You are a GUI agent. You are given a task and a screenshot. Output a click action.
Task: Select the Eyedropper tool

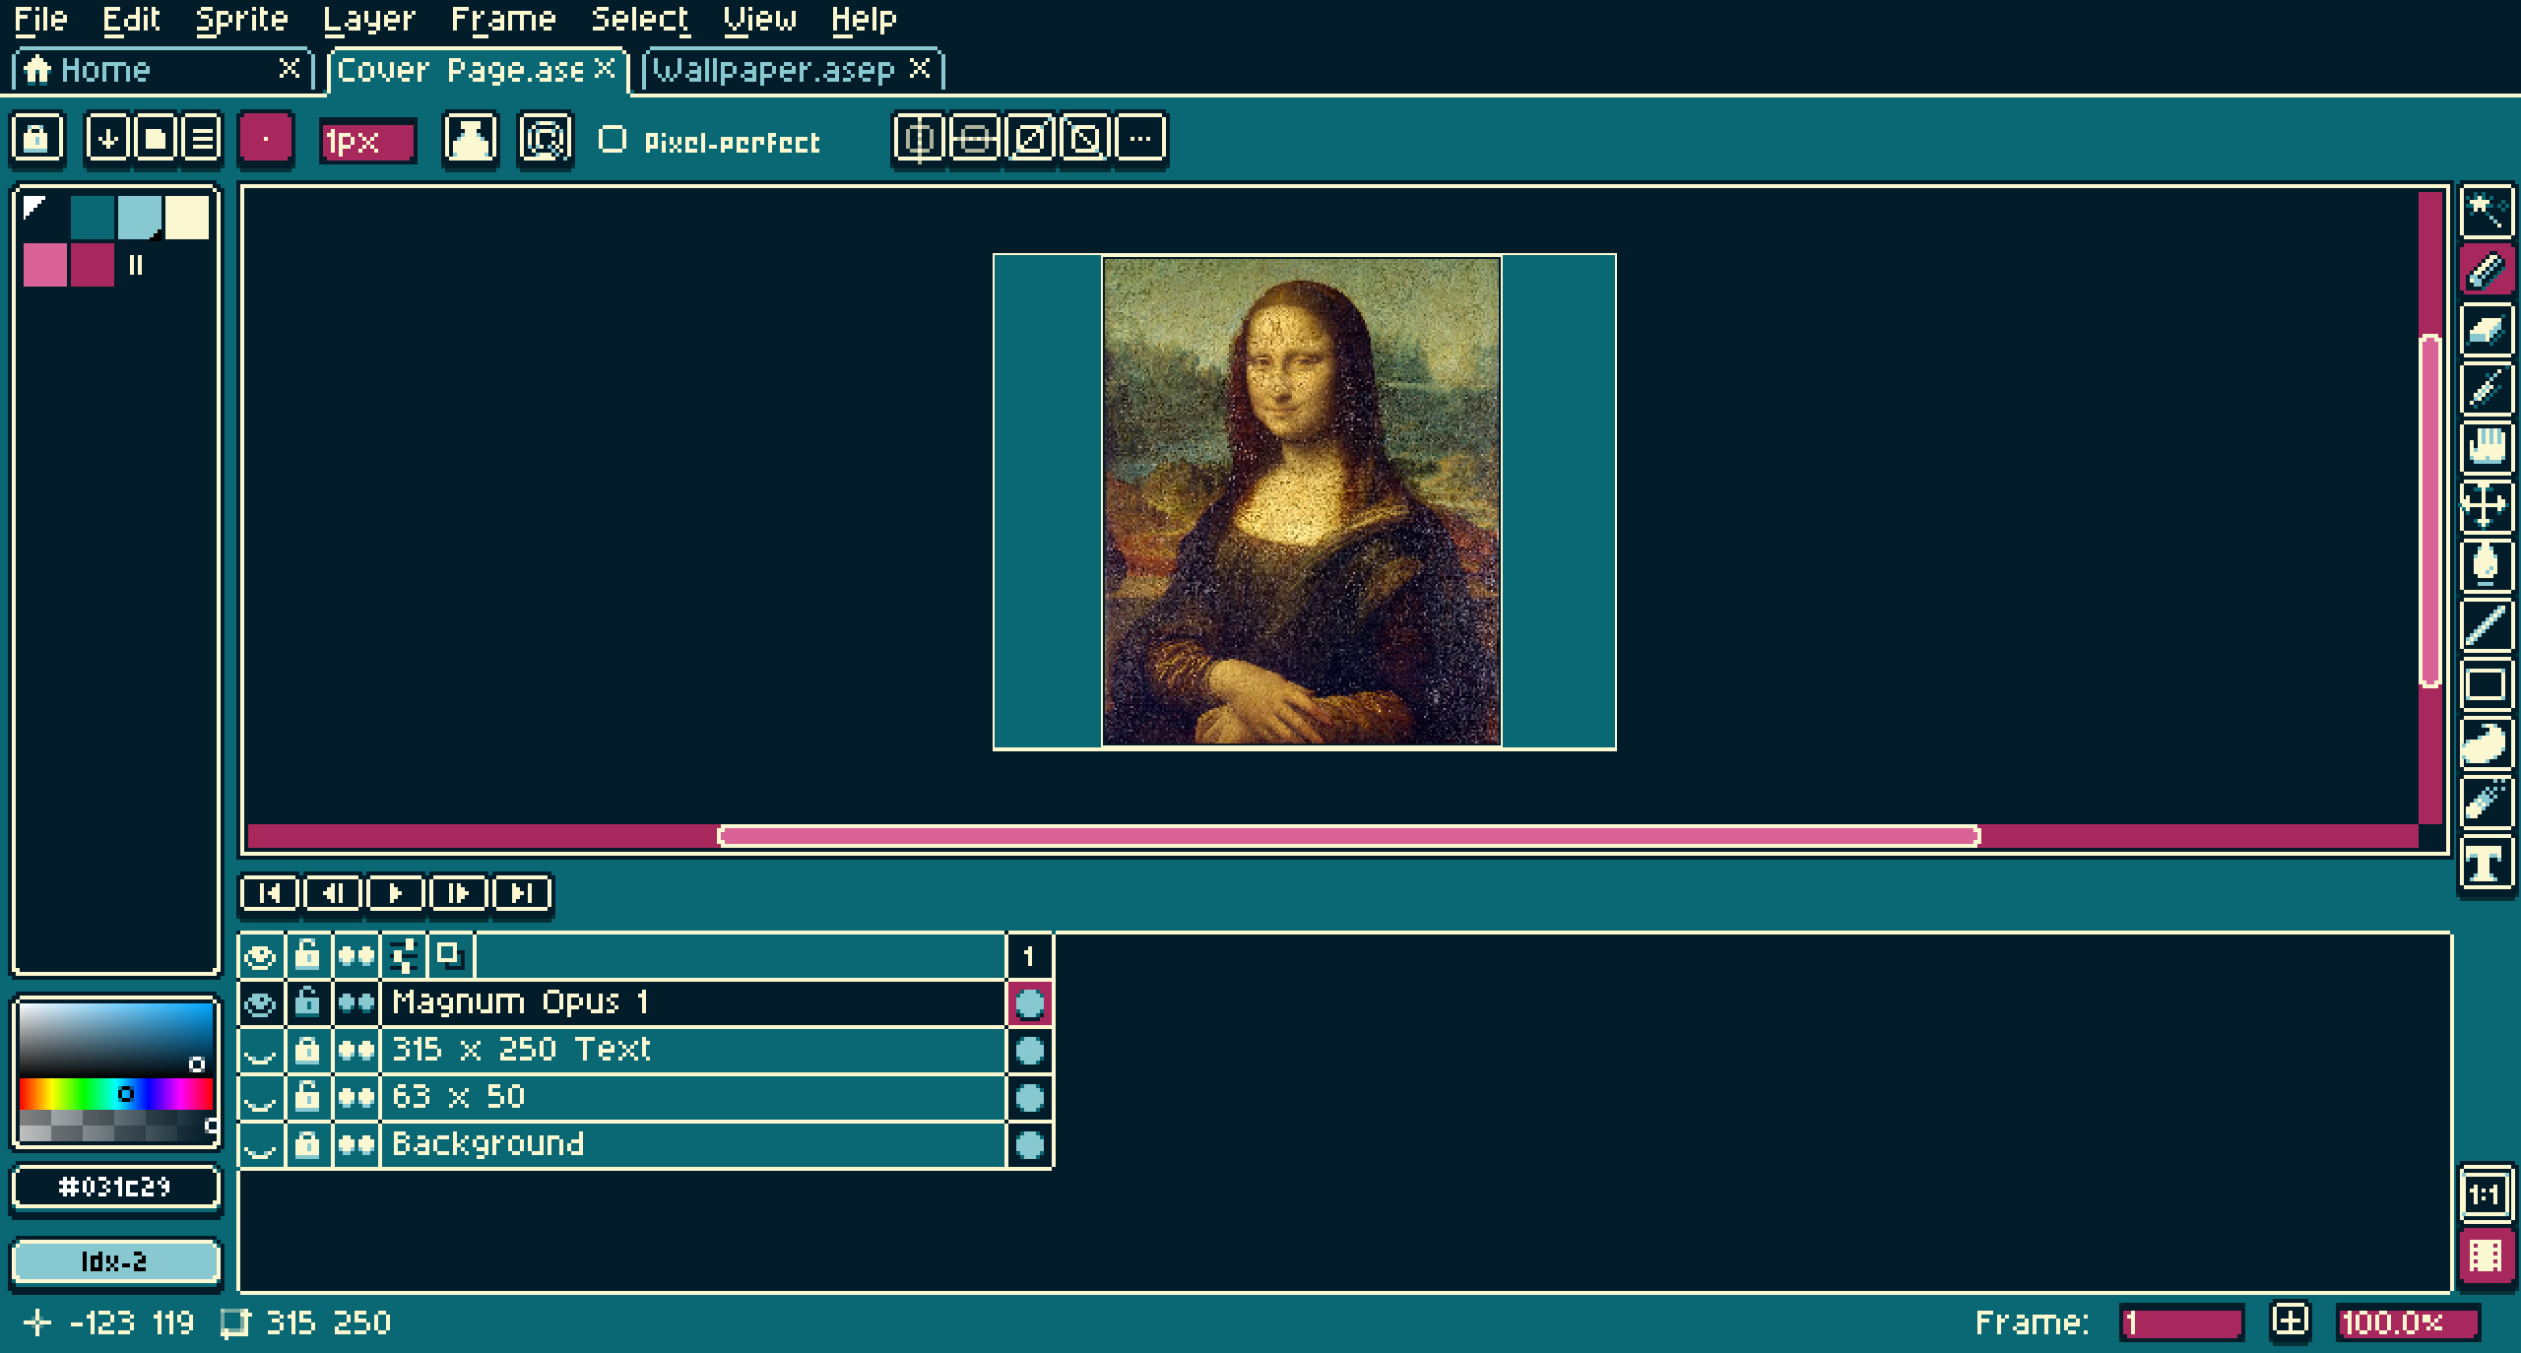point(2485,389)
